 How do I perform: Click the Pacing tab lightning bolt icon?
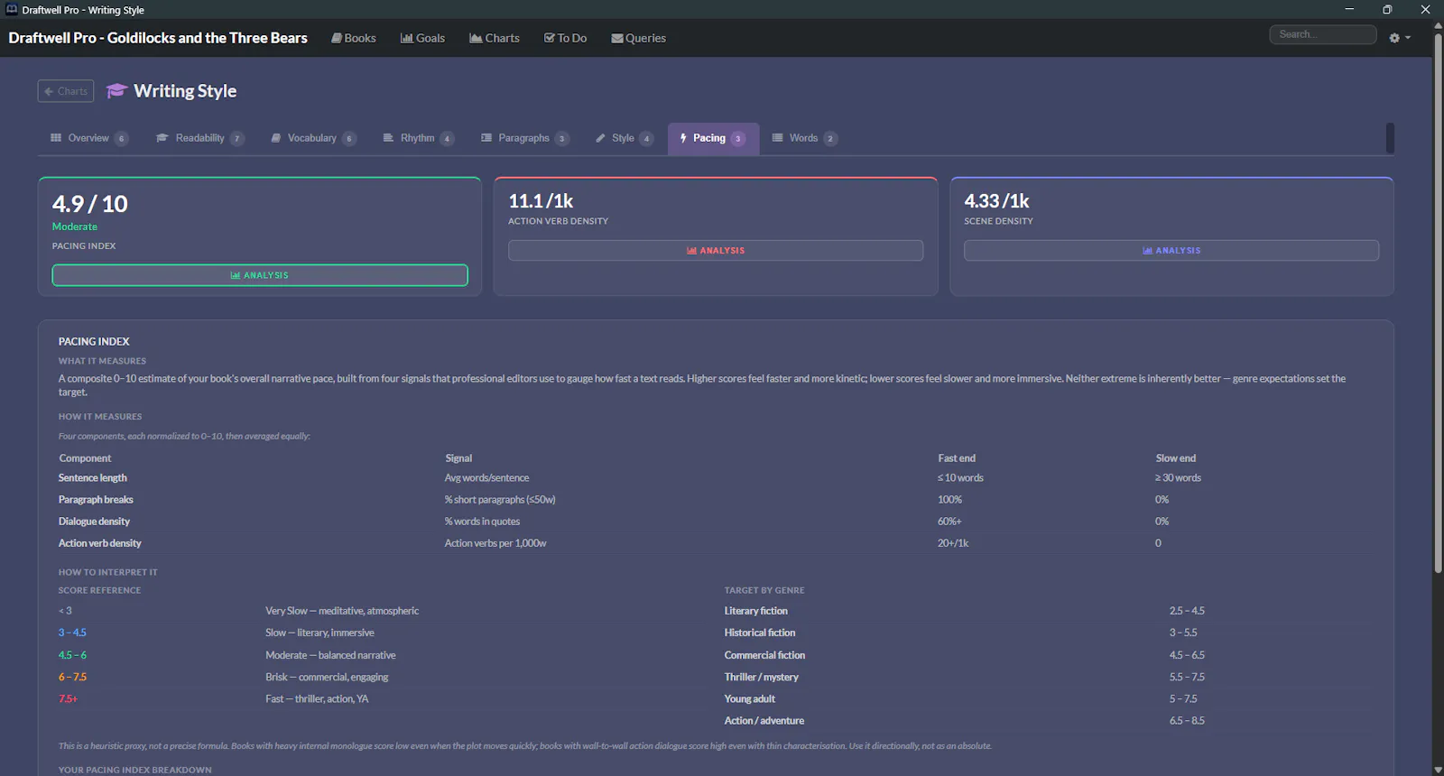(683, 138)
